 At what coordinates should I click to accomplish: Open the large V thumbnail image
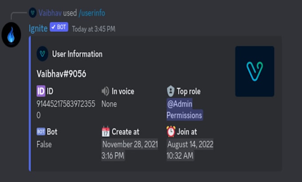coord(254,71)
